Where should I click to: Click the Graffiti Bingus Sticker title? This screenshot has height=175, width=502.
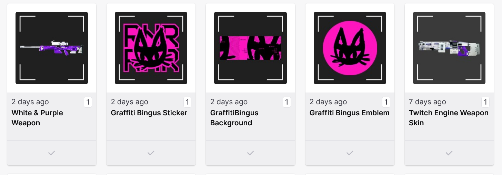click(149, 113)
